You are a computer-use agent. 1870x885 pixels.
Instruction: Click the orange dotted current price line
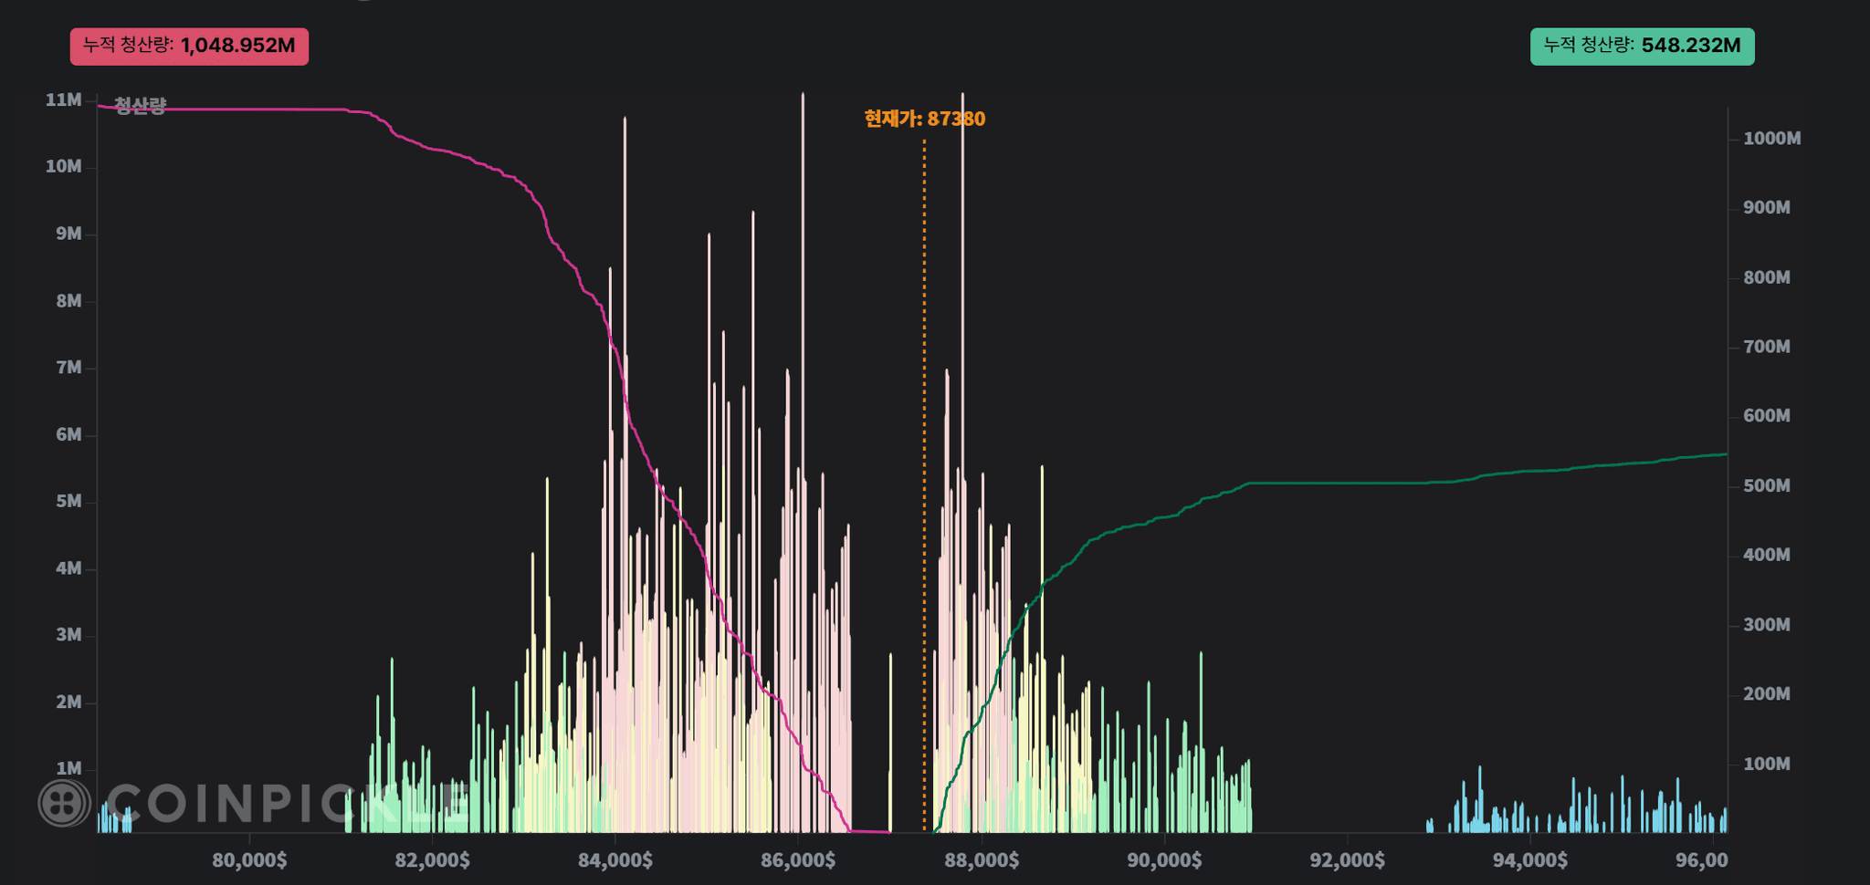pyautogui.click(x=924, y=456)
